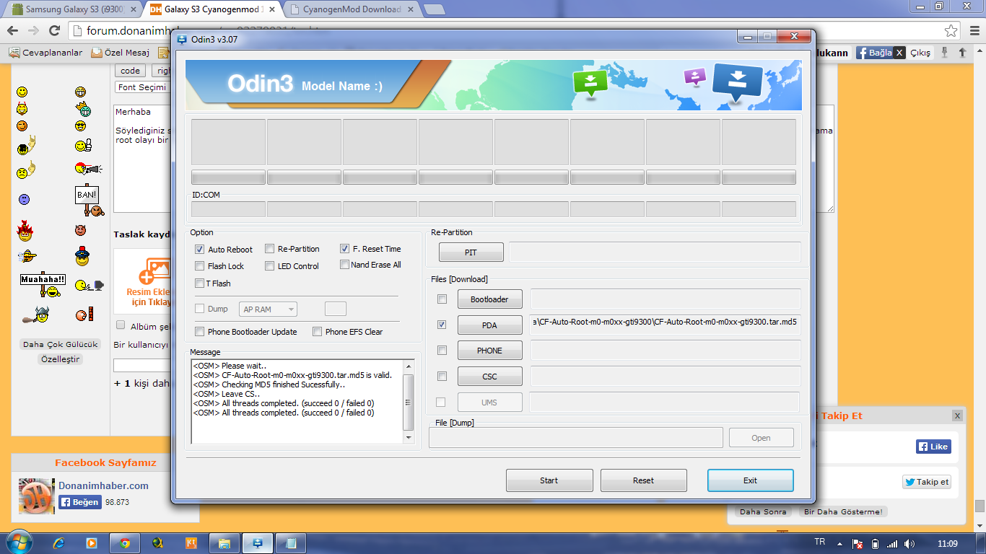Screen dimensions: 986x554
Task: Tick the checkbox next to CSC
Action: click(442, 376)
